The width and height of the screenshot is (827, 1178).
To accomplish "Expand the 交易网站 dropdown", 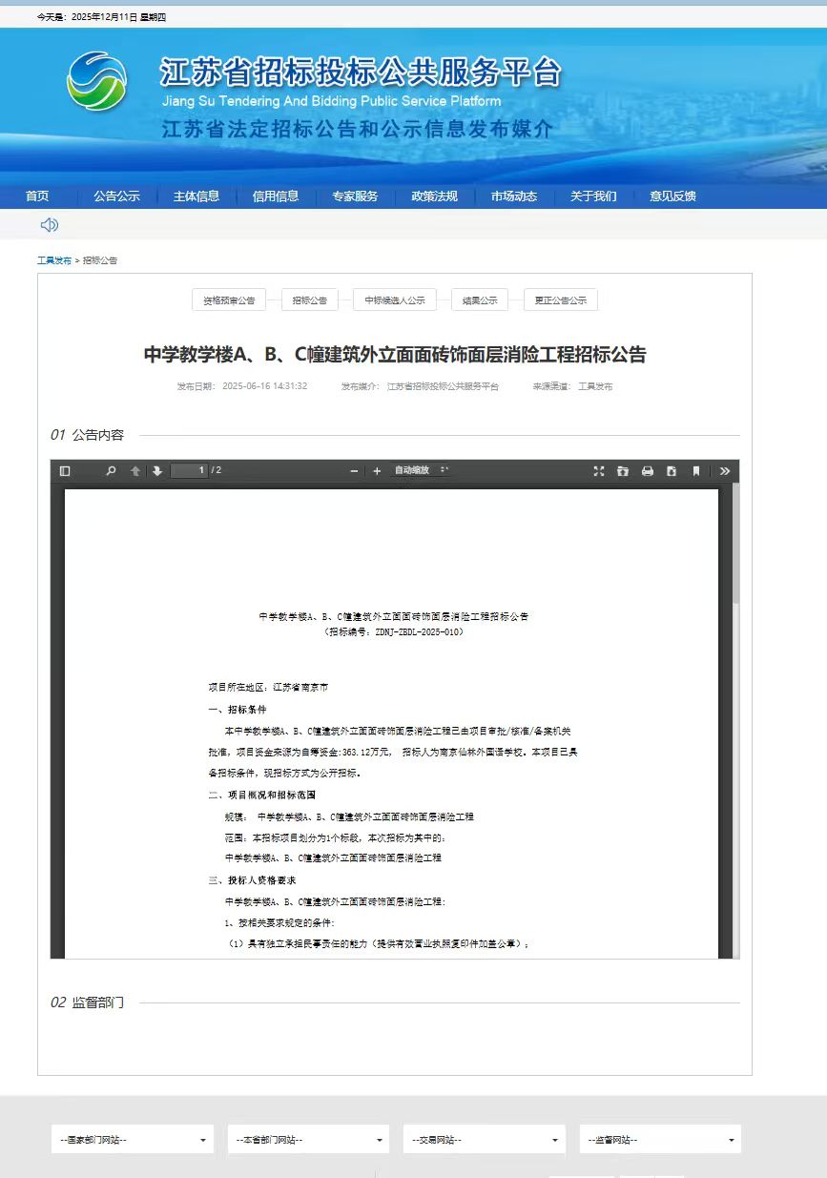I will click(x=484, y=1140).
